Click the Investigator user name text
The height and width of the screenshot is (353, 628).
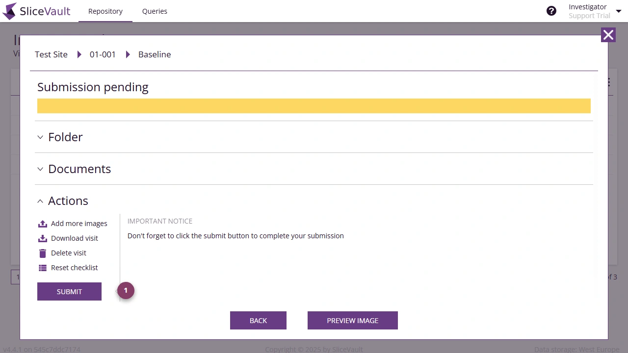point(588,7)
